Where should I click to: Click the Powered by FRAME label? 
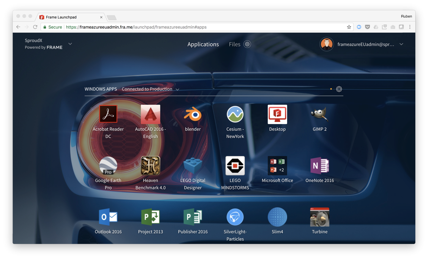[x=44, y=47]
